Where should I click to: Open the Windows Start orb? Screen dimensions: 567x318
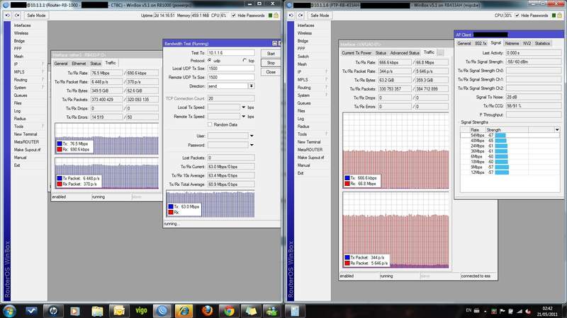pyautogui.click(x=9, y=311)
